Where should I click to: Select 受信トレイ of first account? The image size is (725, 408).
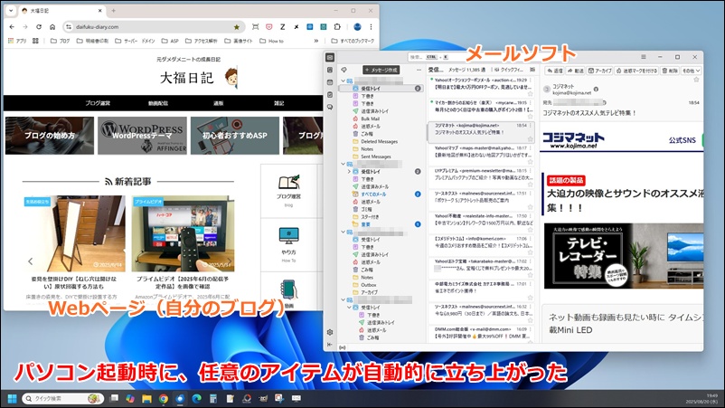[381, 88]
